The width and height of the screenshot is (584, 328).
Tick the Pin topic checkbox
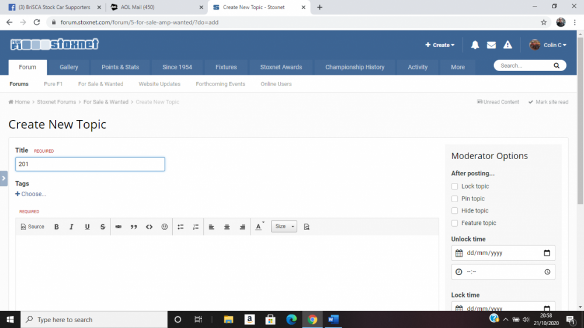point(455,199)
